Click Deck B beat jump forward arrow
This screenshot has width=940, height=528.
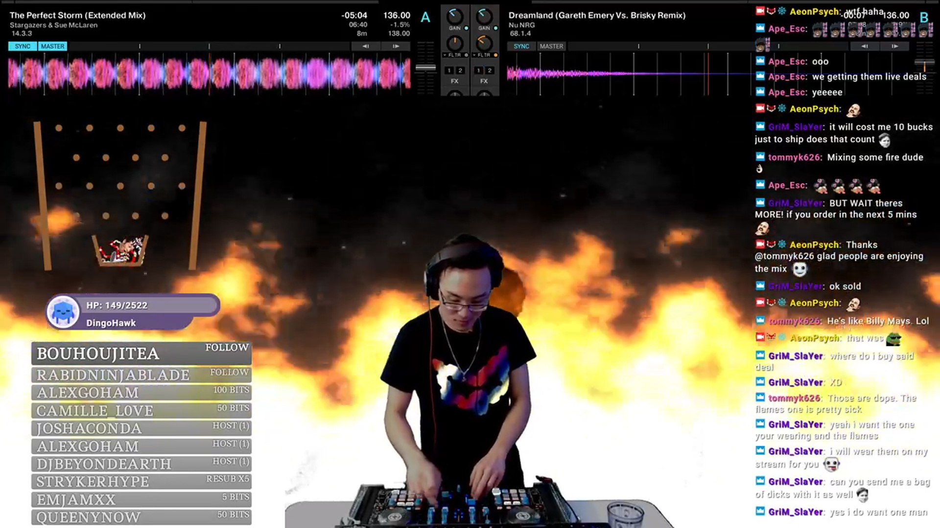(894, 46)
